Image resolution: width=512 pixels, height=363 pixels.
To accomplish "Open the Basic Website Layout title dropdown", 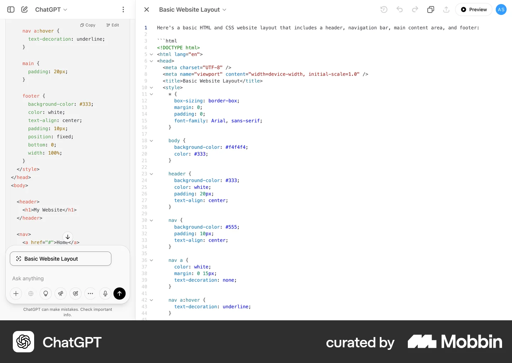I will pos(193,10).
